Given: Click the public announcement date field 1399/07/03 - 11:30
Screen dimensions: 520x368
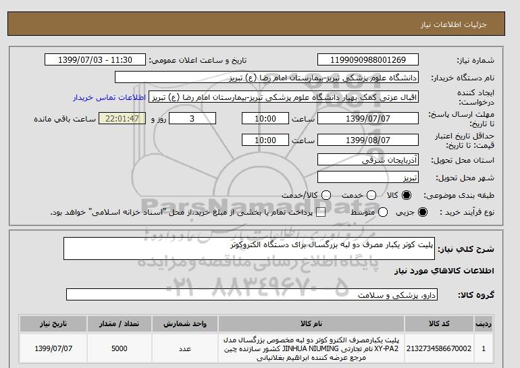Looking at the screenshot, I should click(x=95, y=59).
